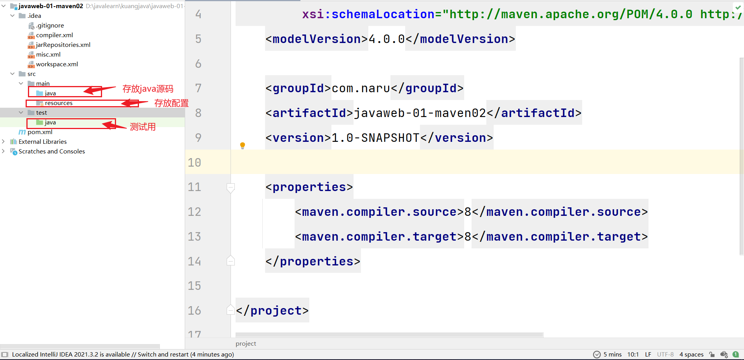The image size is (744, 360).
Task: Click the resources folder icon
Action: 40,103
